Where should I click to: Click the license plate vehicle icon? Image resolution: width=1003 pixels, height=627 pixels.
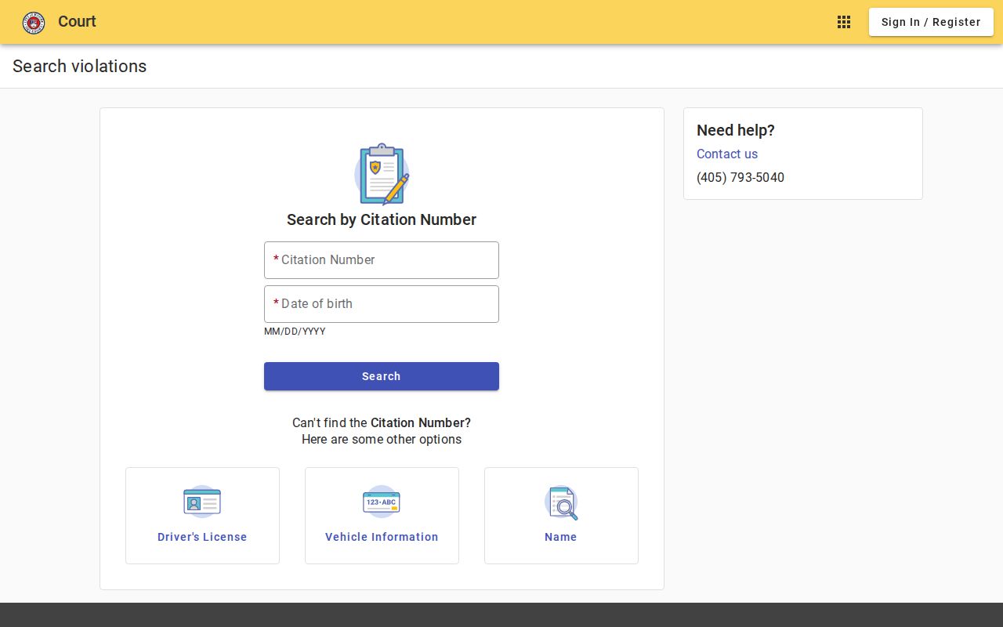pos(382,502)
